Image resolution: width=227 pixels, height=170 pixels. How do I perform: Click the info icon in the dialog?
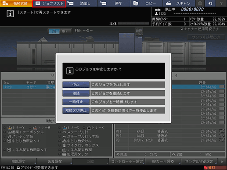[70, 71]
